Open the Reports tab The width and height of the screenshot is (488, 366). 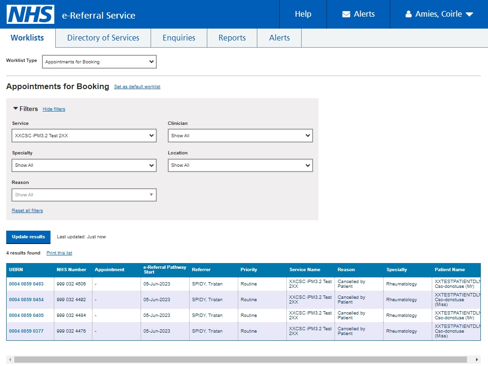232,38
